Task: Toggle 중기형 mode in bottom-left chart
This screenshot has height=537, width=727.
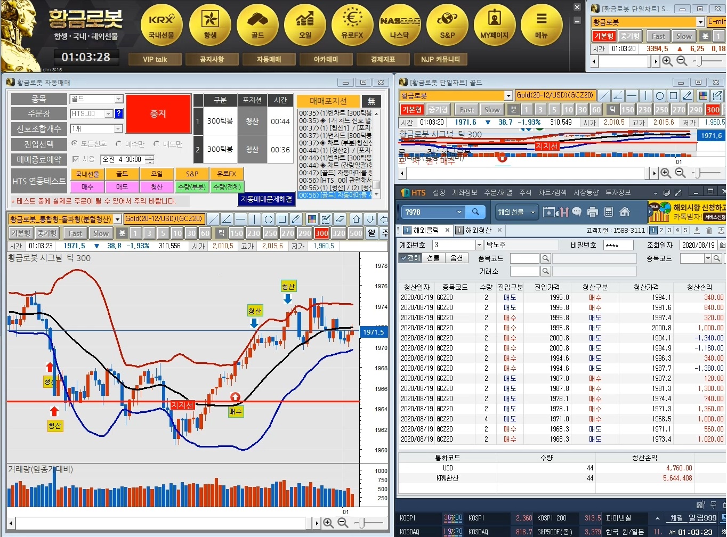Action: pyautogui.click(x=47, y=233)
